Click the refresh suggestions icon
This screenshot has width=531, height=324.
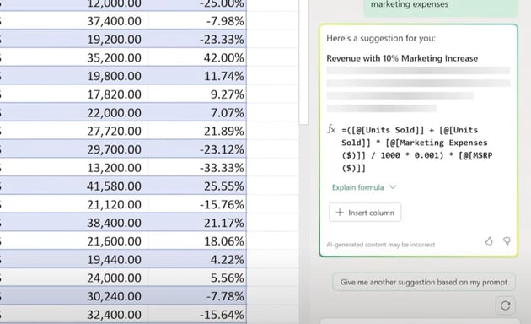(x=505, y=305)
